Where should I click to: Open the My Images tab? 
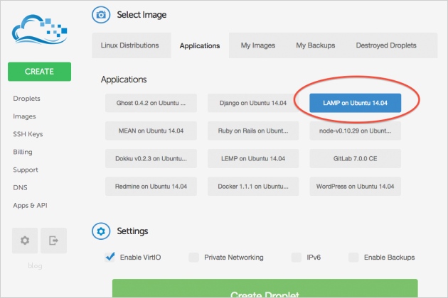(257, 45)
